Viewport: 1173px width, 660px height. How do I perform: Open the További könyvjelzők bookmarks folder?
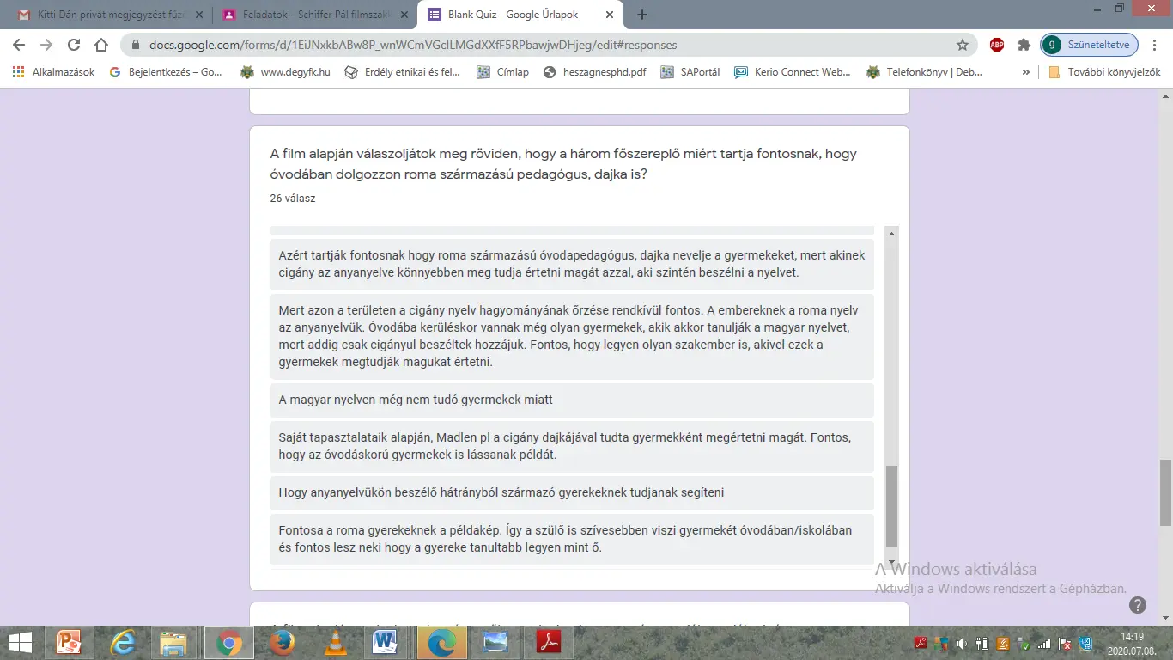[x=1104, y=72]
